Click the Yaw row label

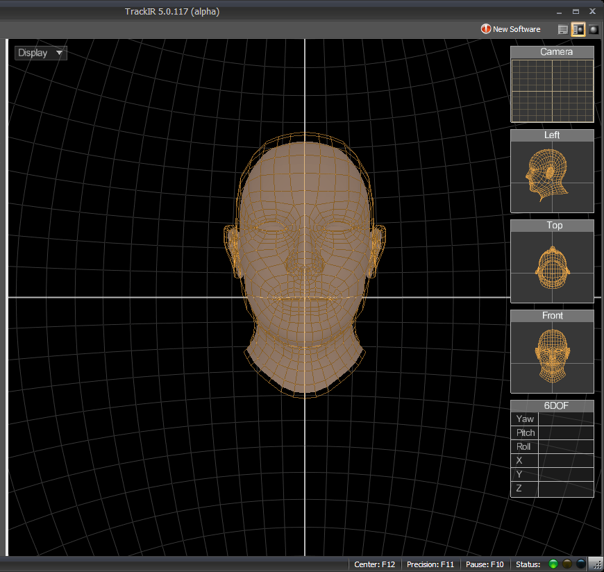pos(525,419)
